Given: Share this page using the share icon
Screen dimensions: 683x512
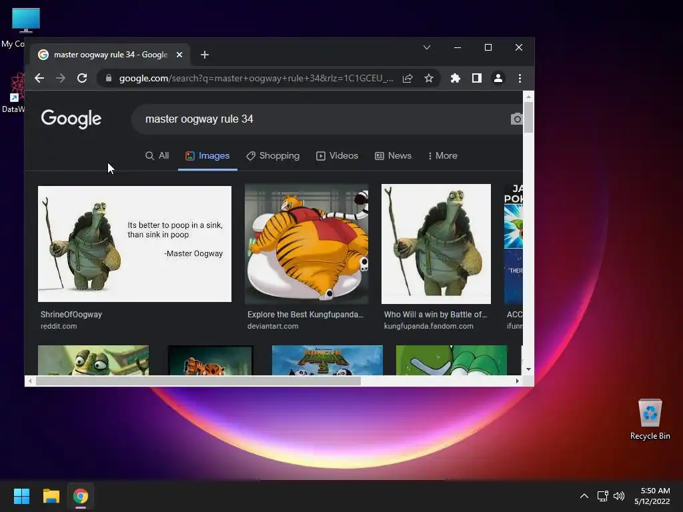Looking at the screenshot, I should coord(408,79).
